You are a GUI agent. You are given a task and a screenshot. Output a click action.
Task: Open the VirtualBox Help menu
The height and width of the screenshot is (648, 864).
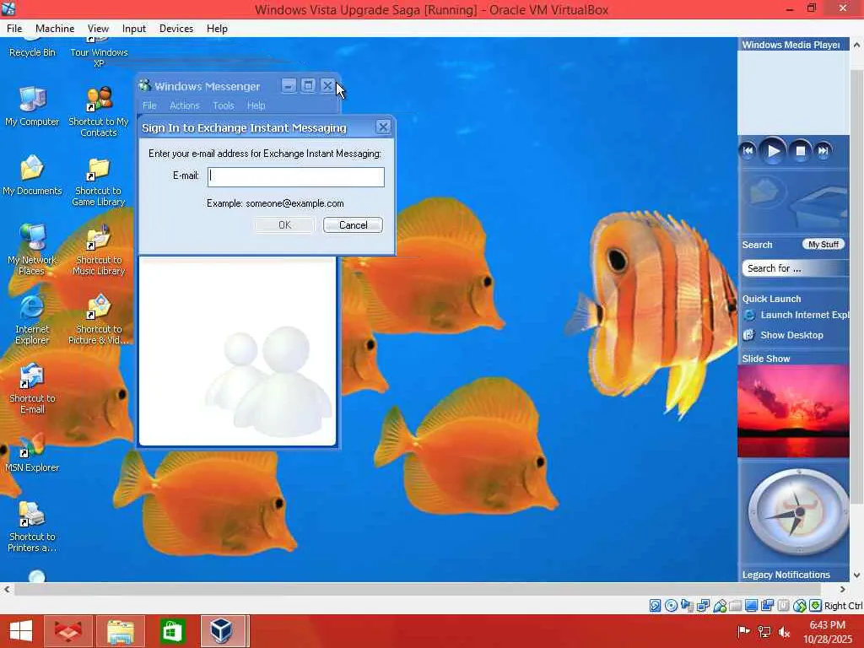pyautogui.click(x=217, y=29)
